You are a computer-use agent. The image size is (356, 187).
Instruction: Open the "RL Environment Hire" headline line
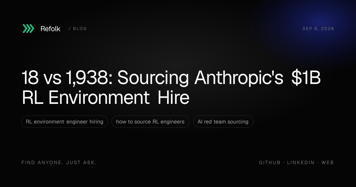[106, 98]
